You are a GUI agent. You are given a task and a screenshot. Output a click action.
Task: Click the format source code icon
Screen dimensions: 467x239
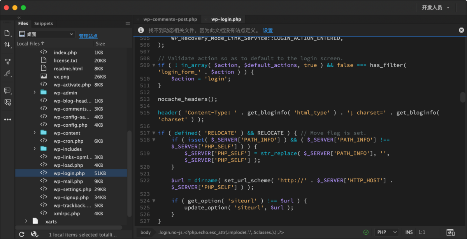coord(7,73)
